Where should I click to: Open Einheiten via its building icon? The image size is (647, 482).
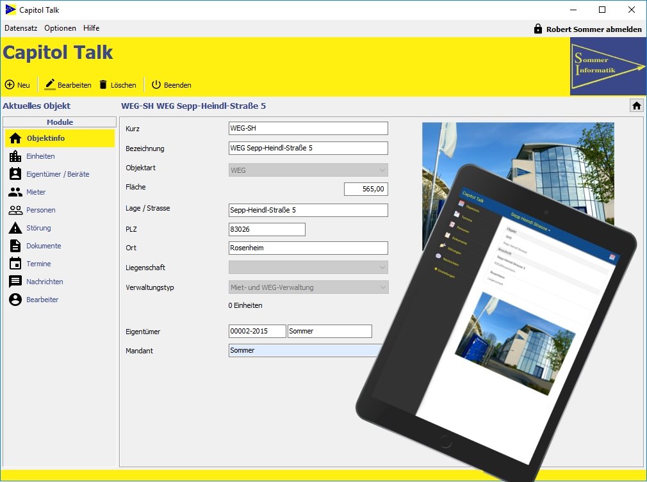click(15, 156)
